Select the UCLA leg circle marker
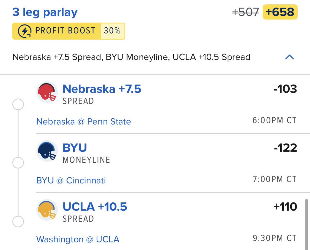310x250 pixels. point(18,222)
